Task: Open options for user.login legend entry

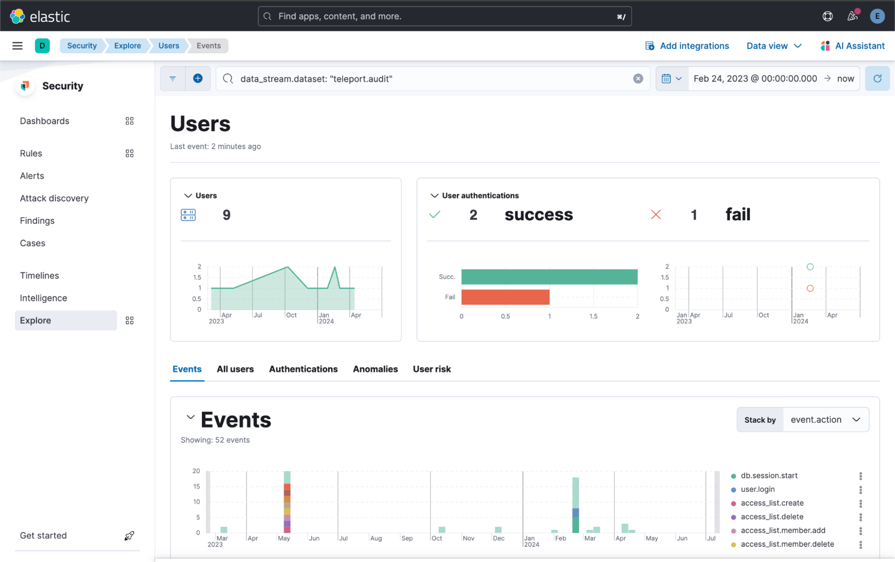Action: pyautogui.click(x=861, y=489)
